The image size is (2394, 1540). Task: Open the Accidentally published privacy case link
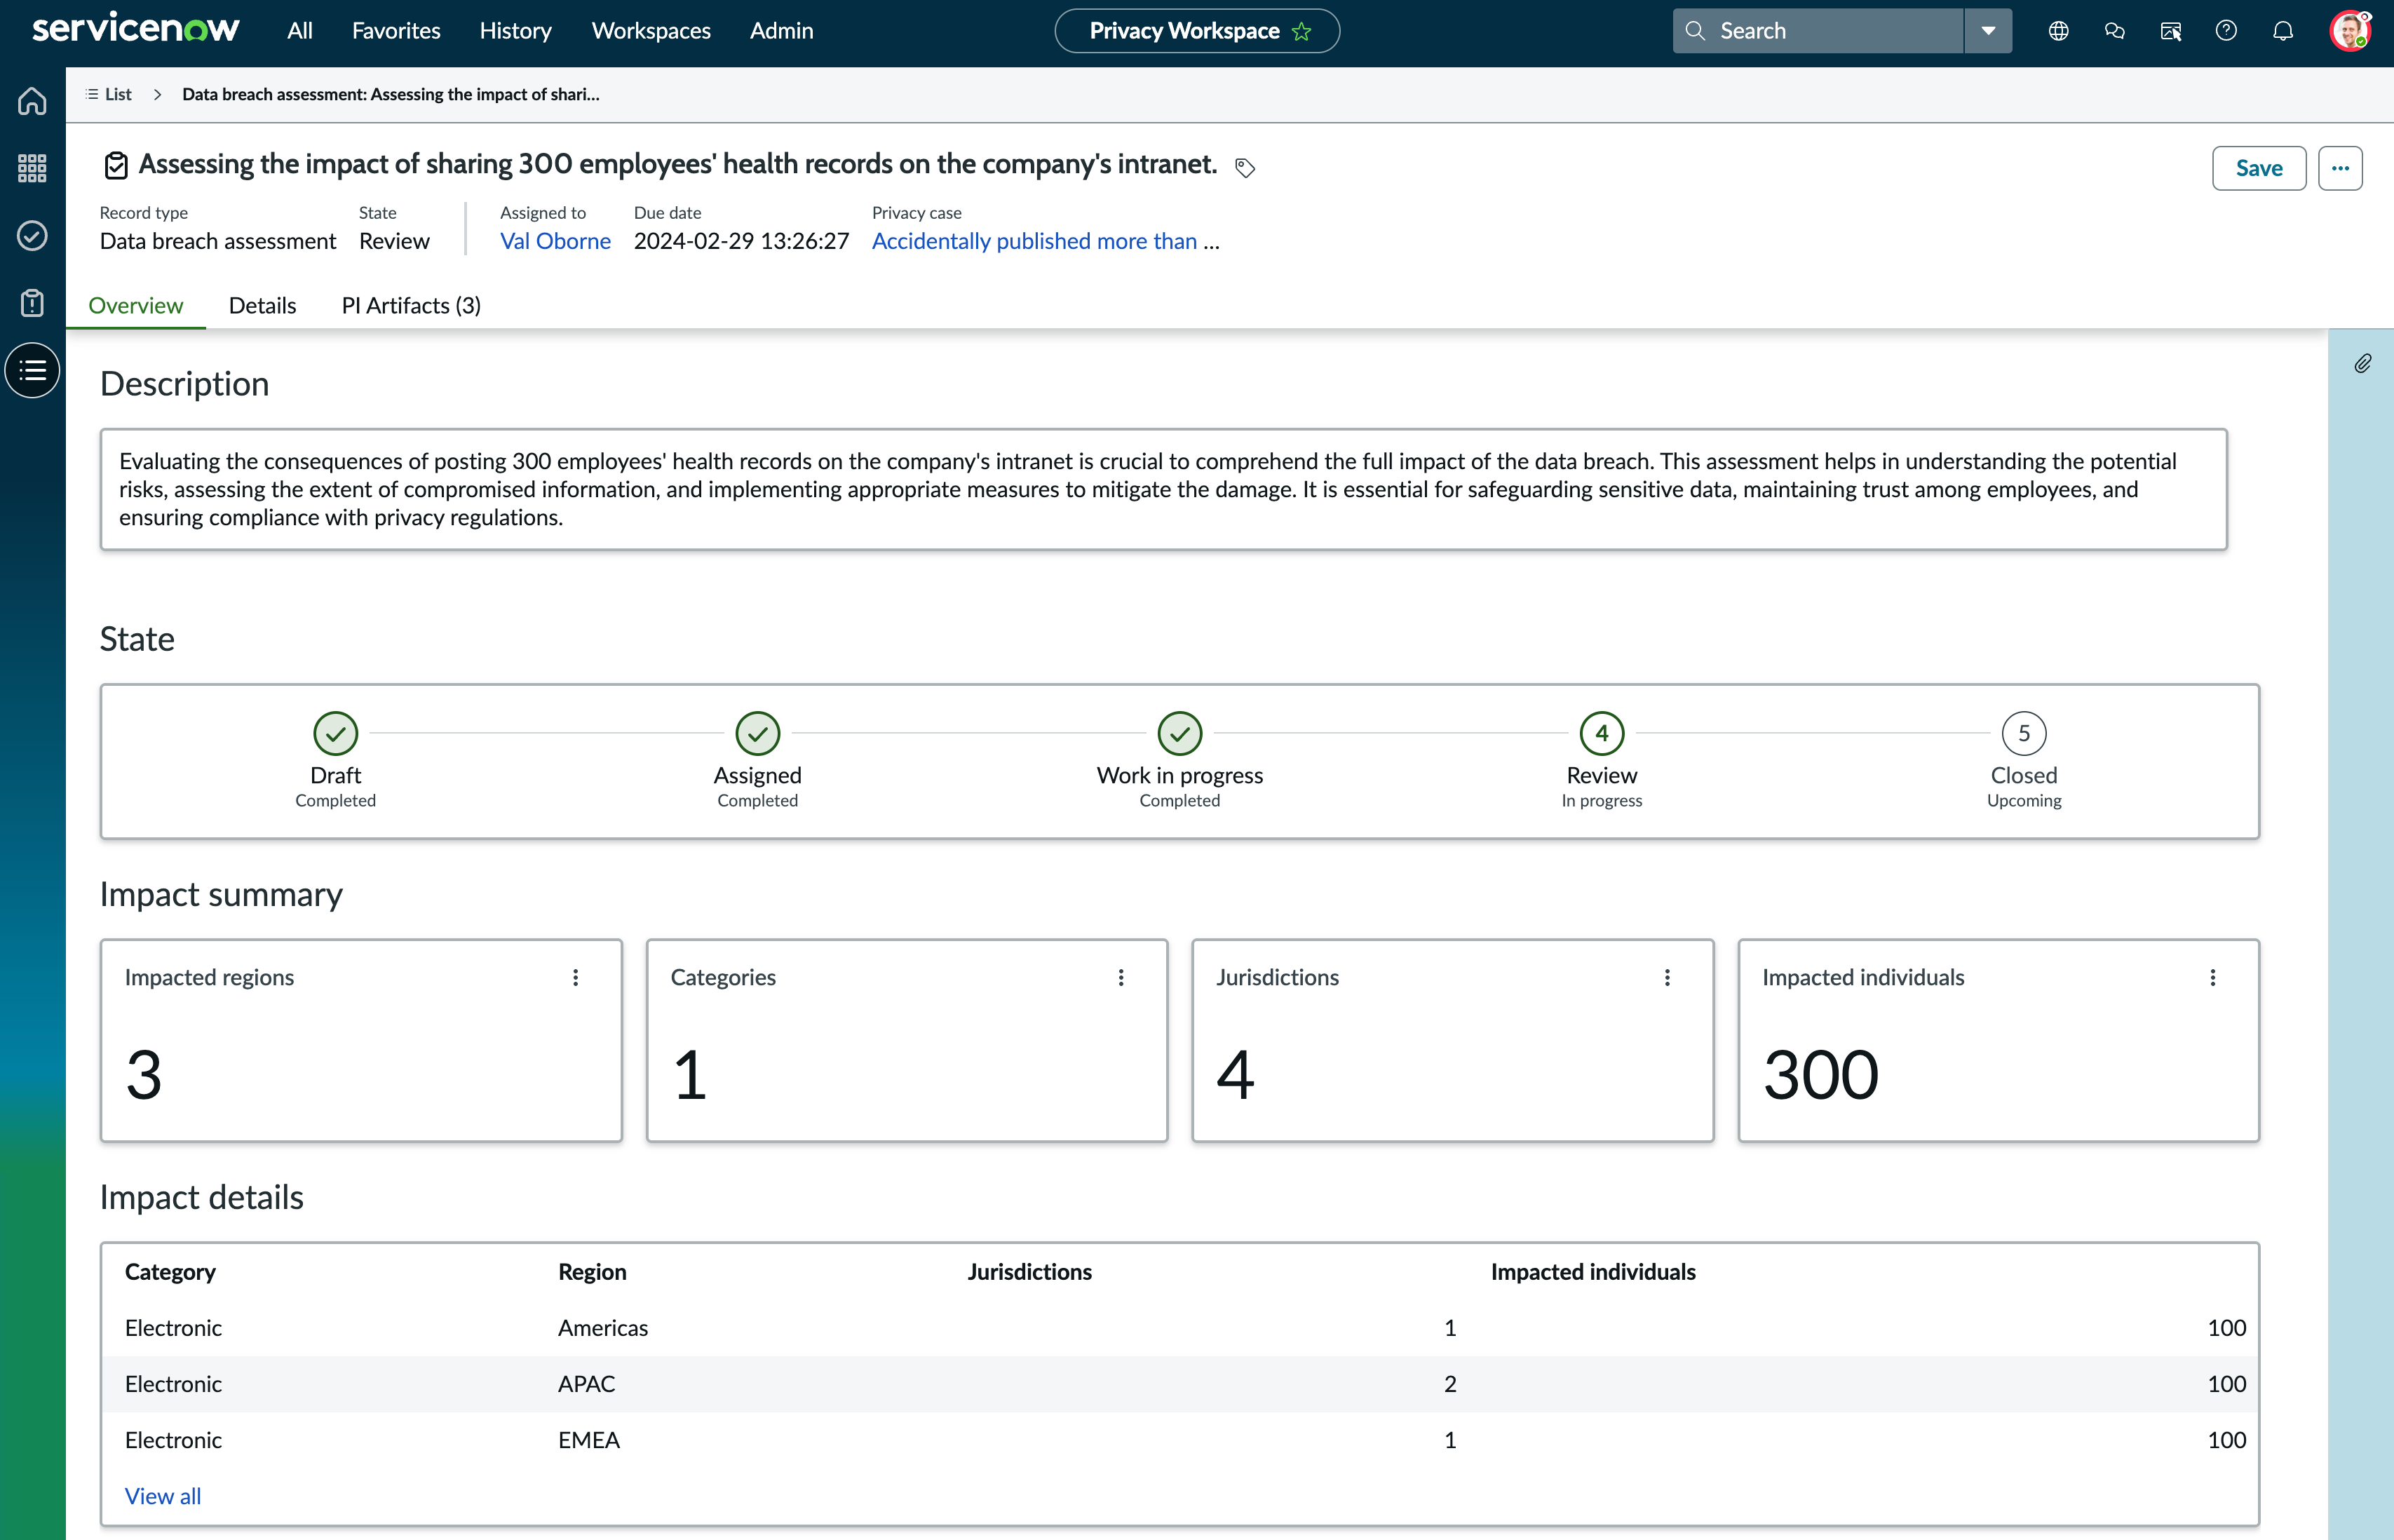pos(1045,241)
